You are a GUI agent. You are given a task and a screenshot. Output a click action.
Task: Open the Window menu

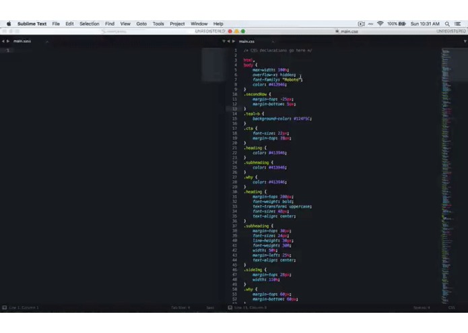click(x=199, y=24)
